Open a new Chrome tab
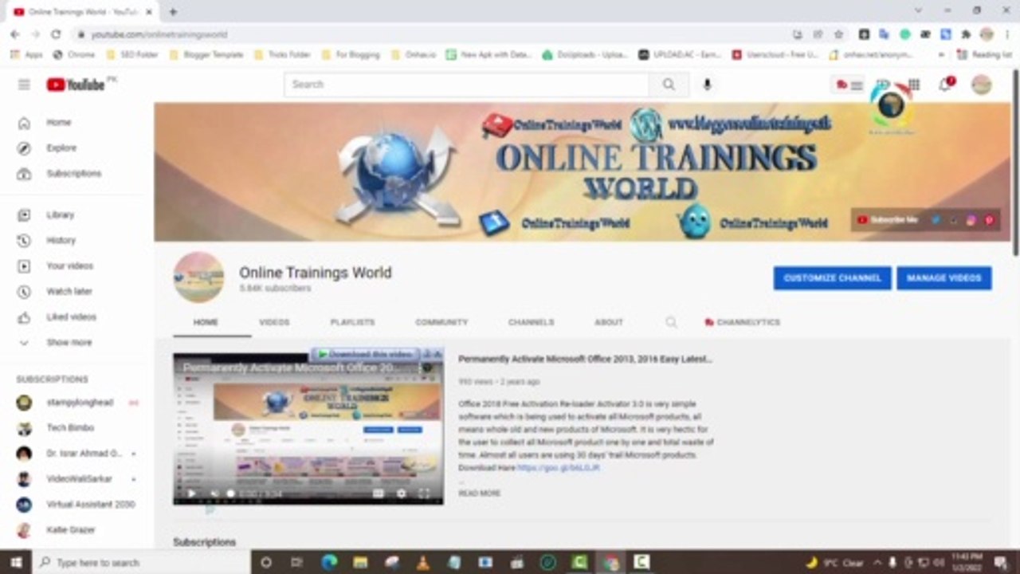Viewport: 1020px width, 574px height. 173,12
